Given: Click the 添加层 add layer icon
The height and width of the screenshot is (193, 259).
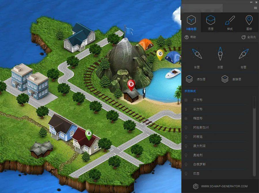Looking at the screenshot, I should tap(189, 79).
